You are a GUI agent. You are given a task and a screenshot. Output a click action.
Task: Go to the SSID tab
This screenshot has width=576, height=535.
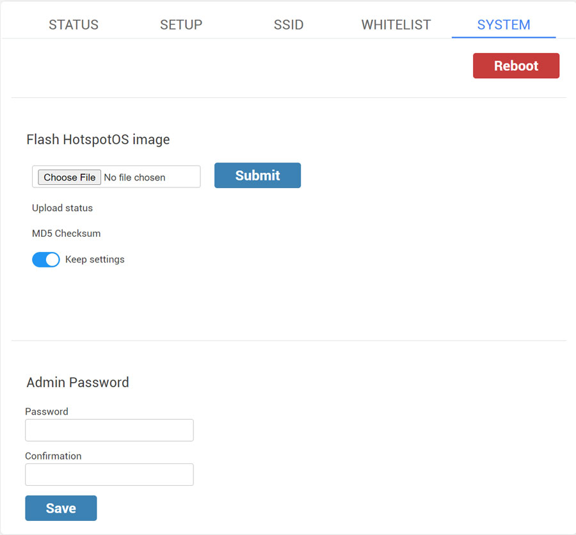(289, 25)
